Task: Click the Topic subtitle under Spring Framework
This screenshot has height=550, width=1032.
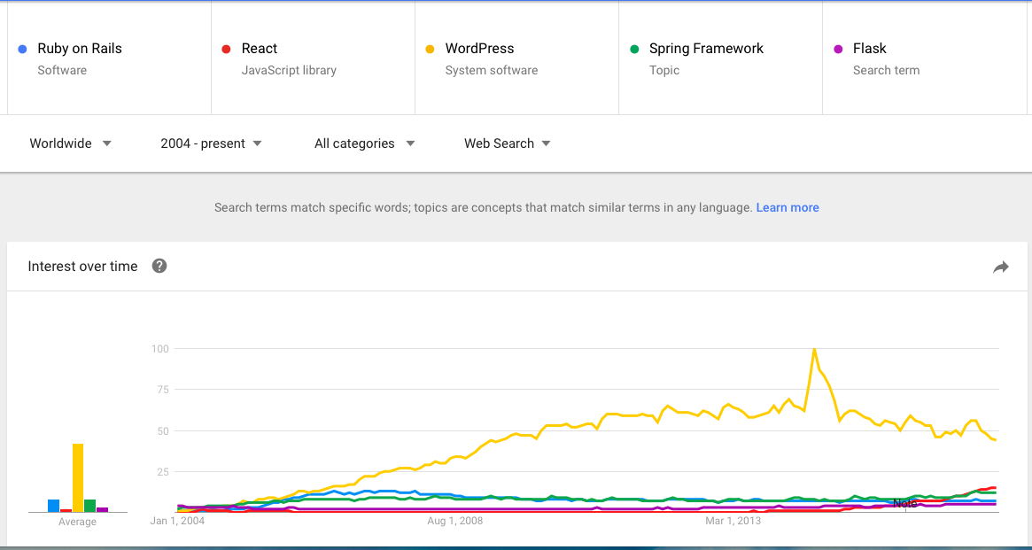Action: (x=664, y=70)
